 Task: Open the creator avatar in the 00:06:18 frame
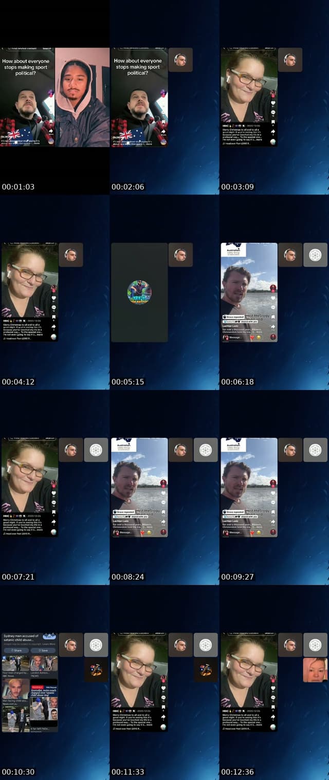(273, 288)
